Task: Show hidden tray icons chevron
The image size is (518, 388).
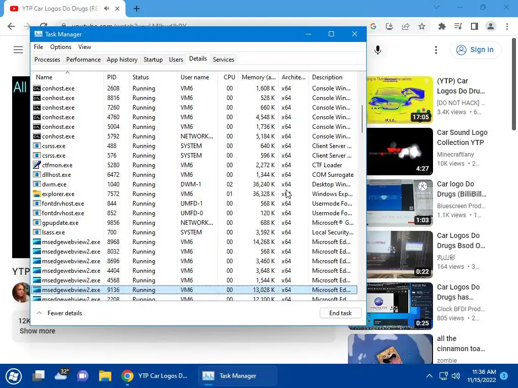Action: point(429,376)
